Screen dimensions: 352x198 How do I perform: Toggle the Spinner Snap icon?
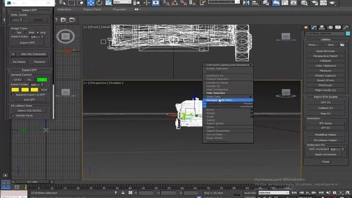click(193, 3)
